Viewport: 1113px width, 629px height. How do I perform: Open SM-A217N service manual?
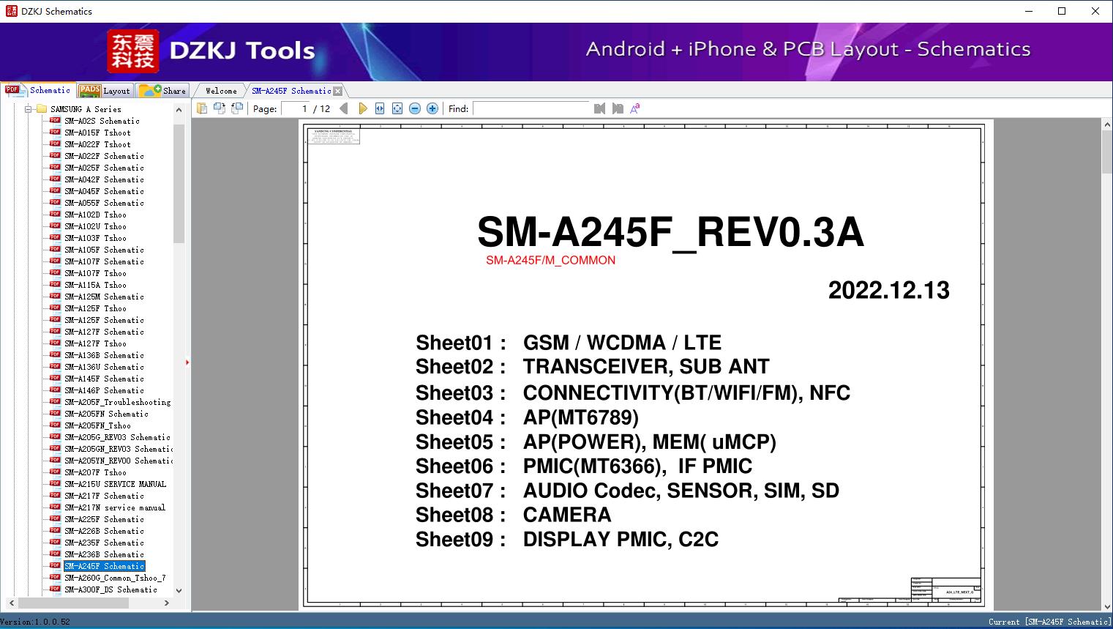point(115,507)
